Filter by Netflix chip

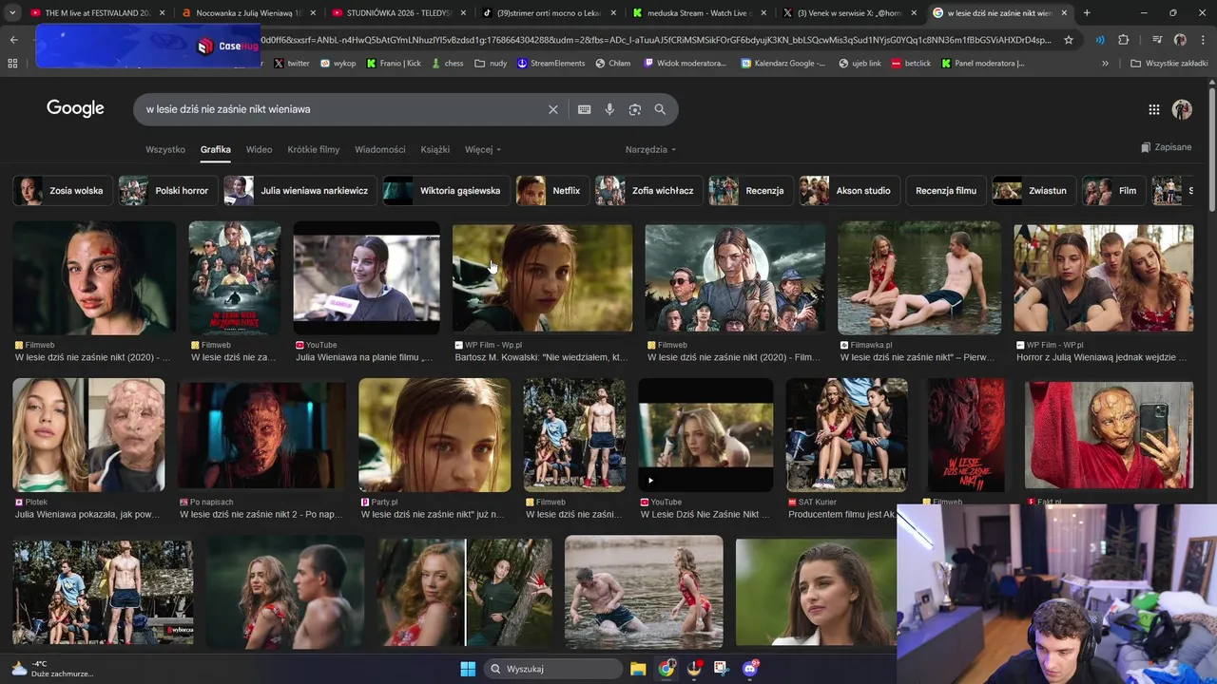[x=552, y=191]
